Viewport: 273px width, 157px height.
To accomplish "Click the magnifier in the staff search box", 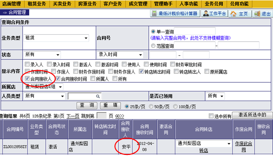I will coord(98,96).
